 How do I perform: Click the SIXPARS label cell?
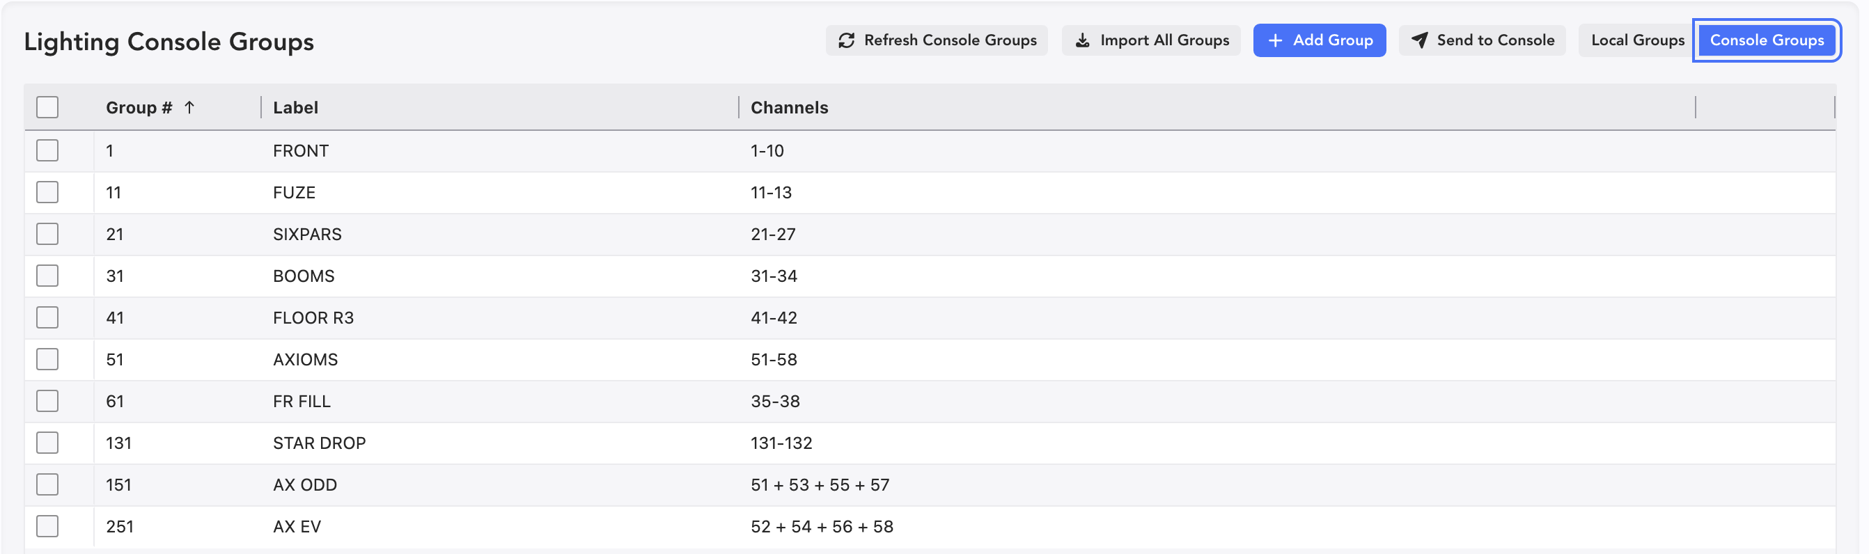pyautogui.click(x=307, y=235)
